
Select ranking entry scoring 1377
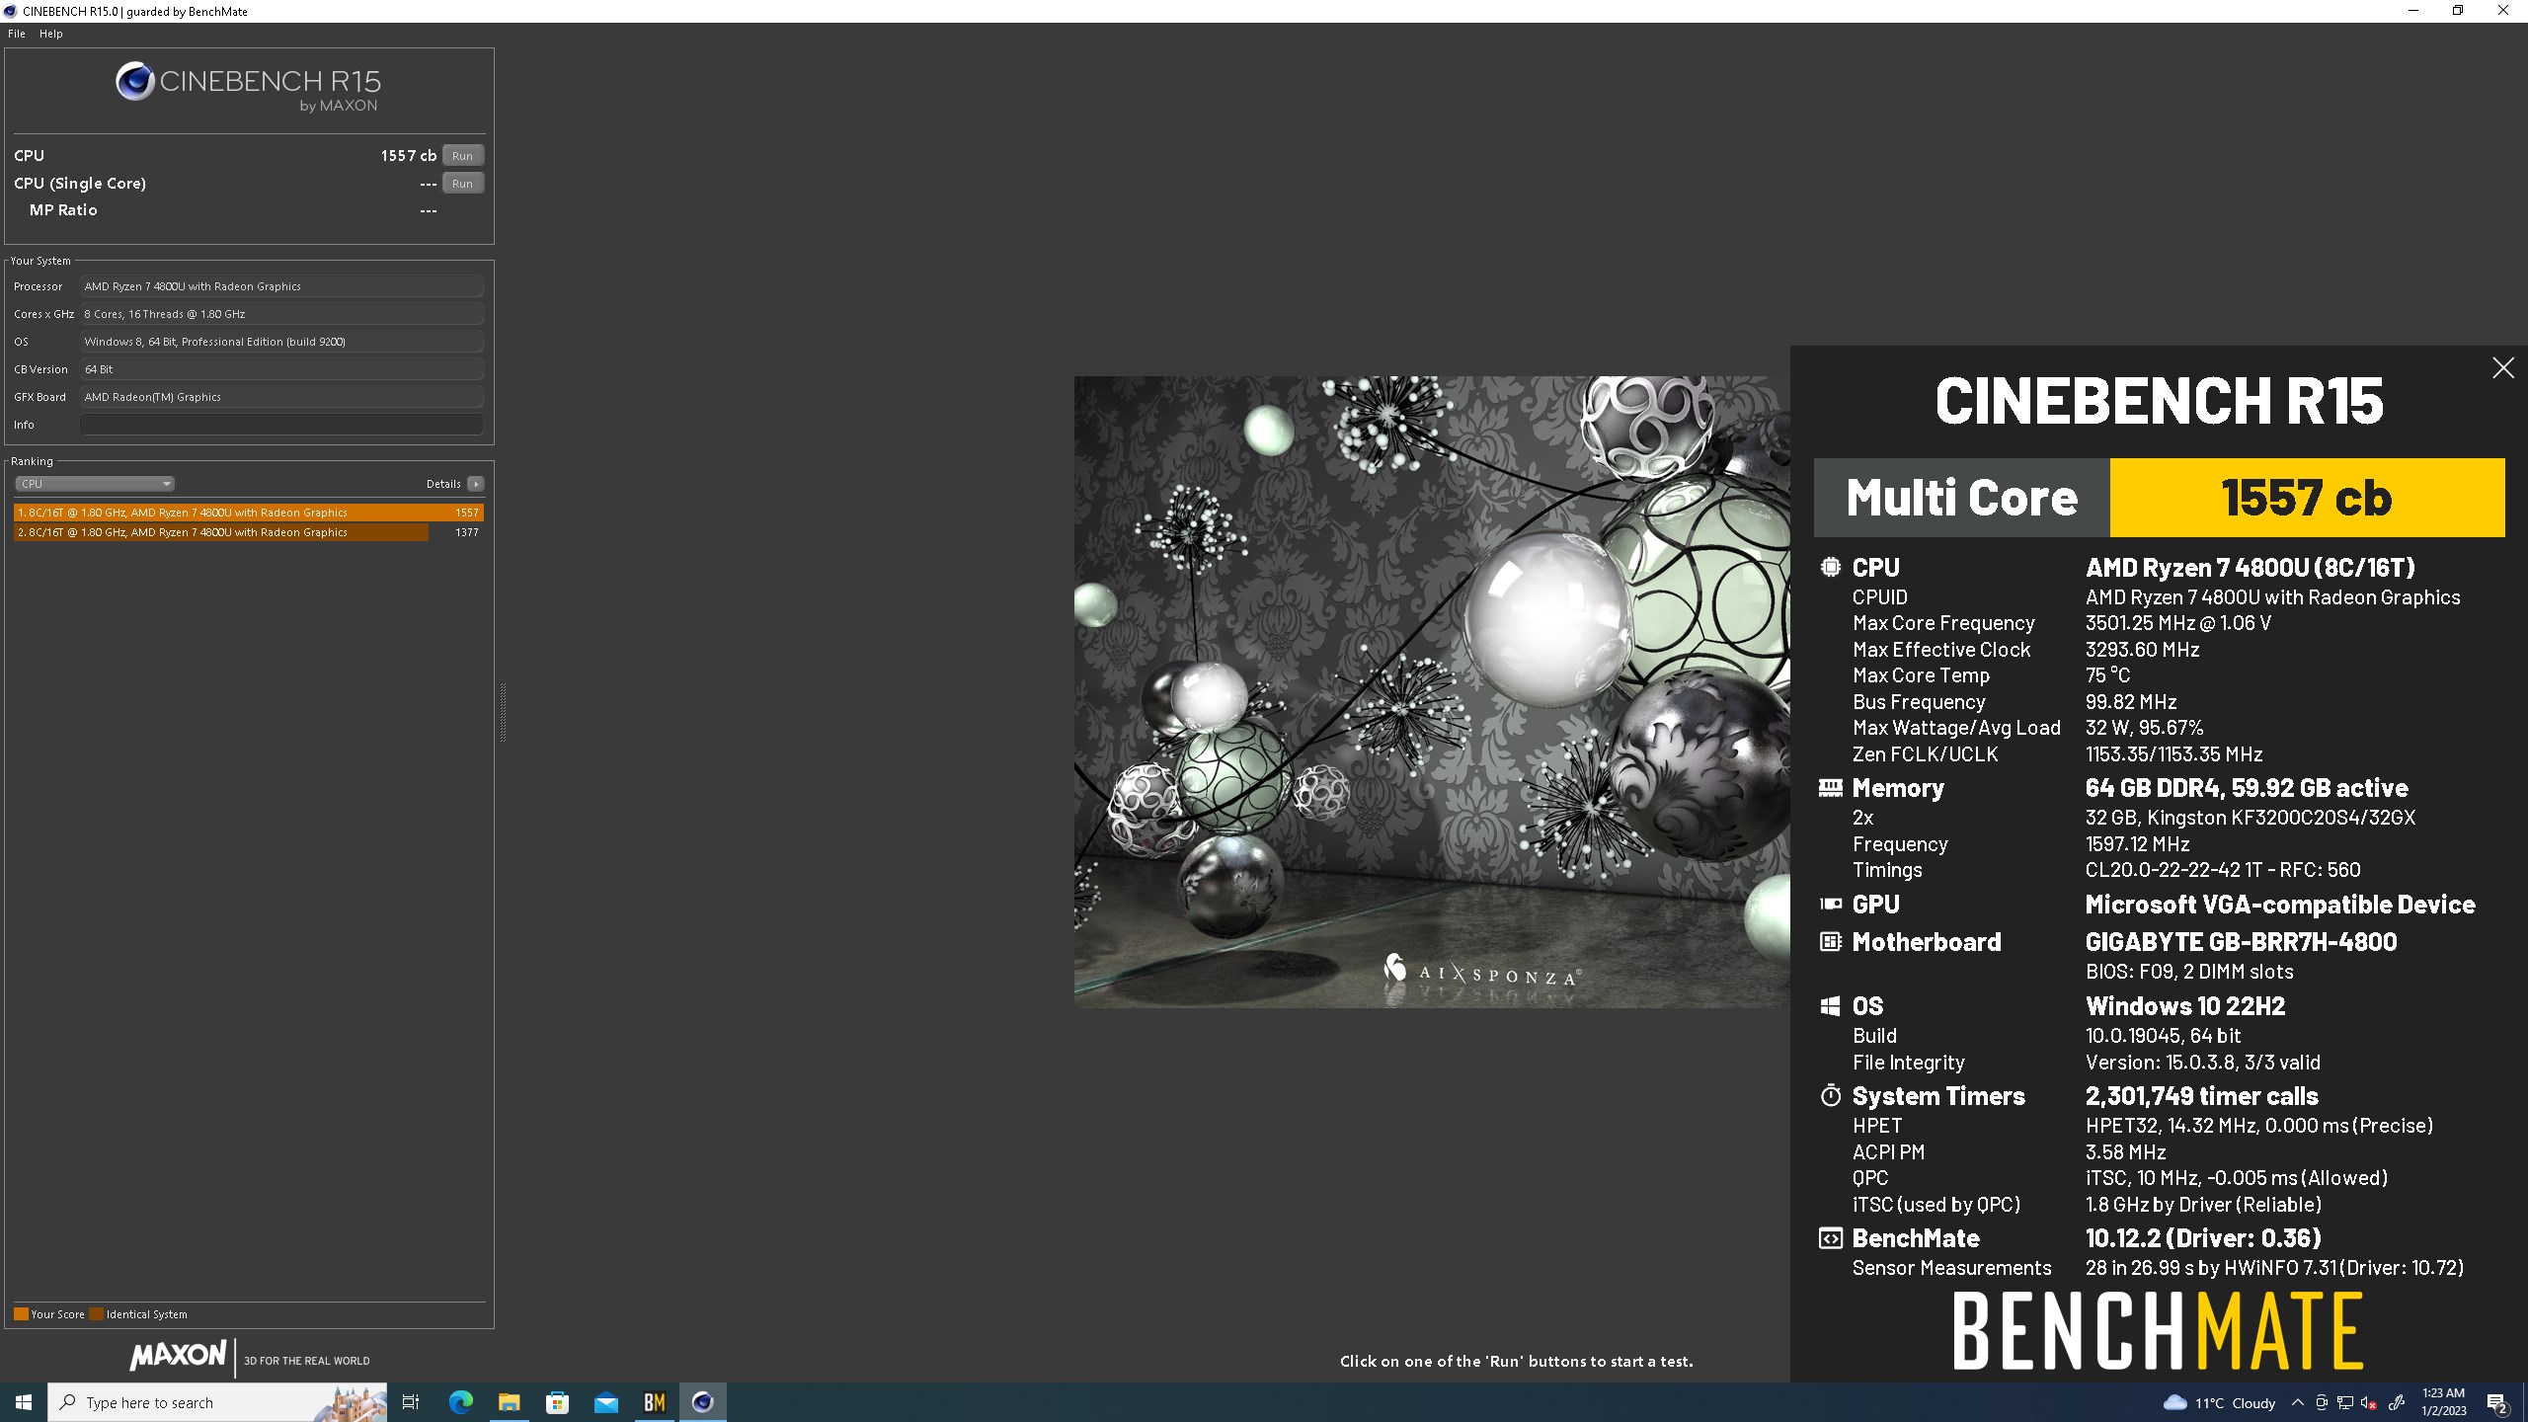[249, 532]
